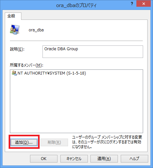
Task: Click the ora_dba group icon with monitor
Action: 15,29
